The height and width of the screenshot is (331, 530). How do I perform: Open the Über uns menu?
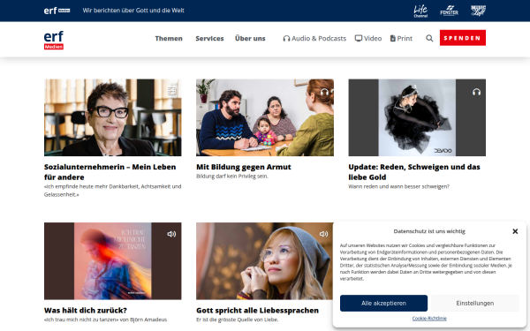tap(250, 39)
